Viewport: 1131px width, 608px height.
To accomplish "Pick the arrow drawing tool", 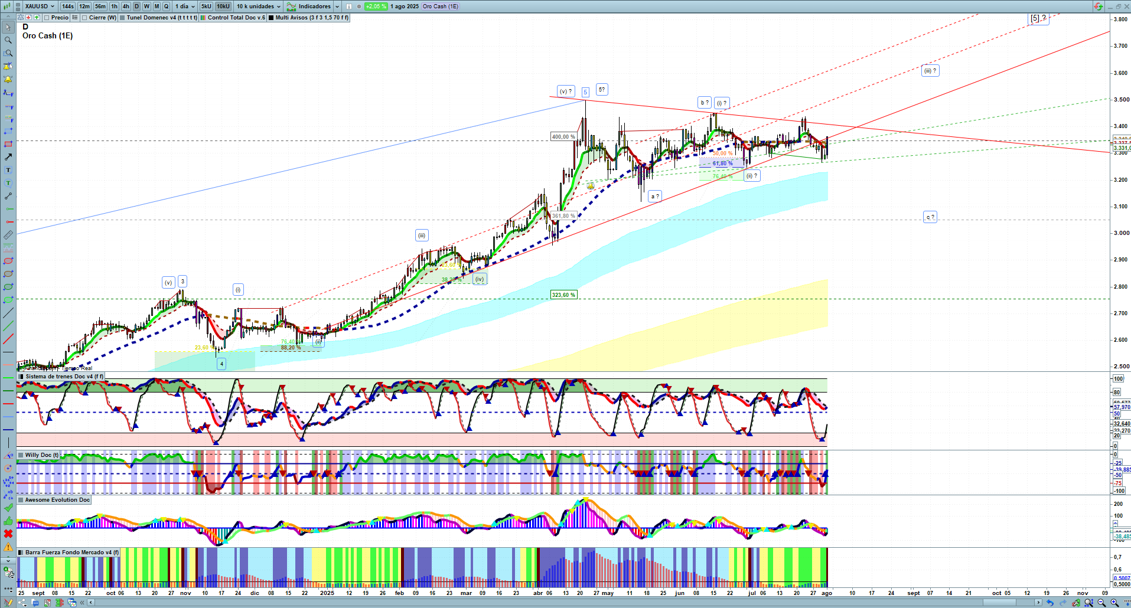I will [x=8, y=157].
